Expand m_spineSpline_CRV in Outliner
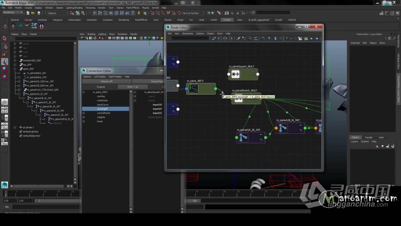The width and height of the screenshot is (401, 226). (x=19, y=77)
